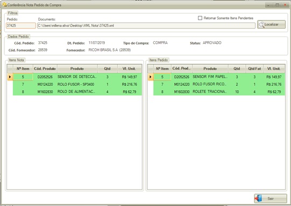Sort Itens Nota by Qtd header
Viewport: 291px width, 206px height.
pyautogui.click(x=107, y=69)
